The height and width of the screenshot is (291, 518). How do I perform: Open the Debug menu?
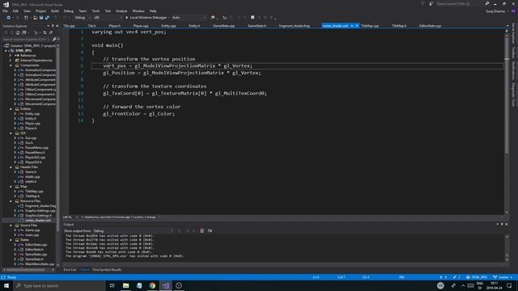68,11
